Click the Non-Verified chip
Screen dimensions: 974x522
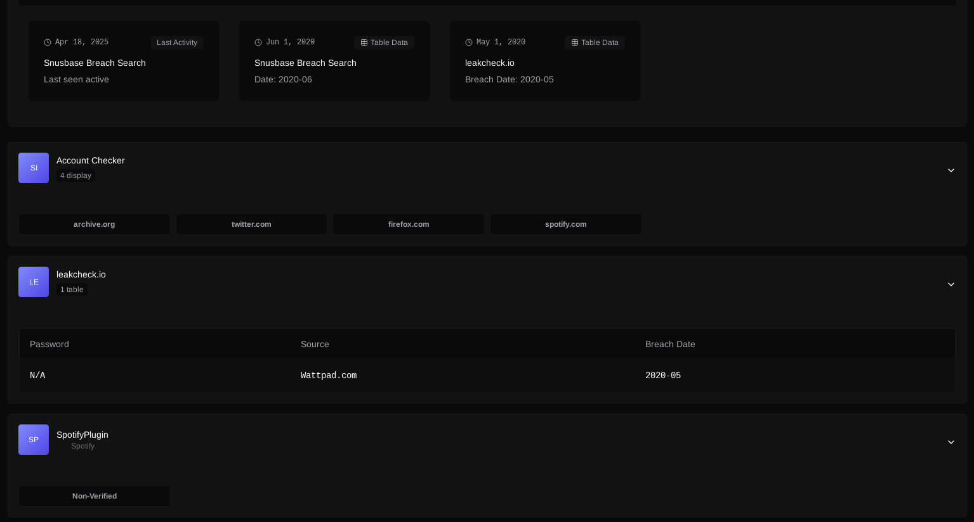point(95,496)
